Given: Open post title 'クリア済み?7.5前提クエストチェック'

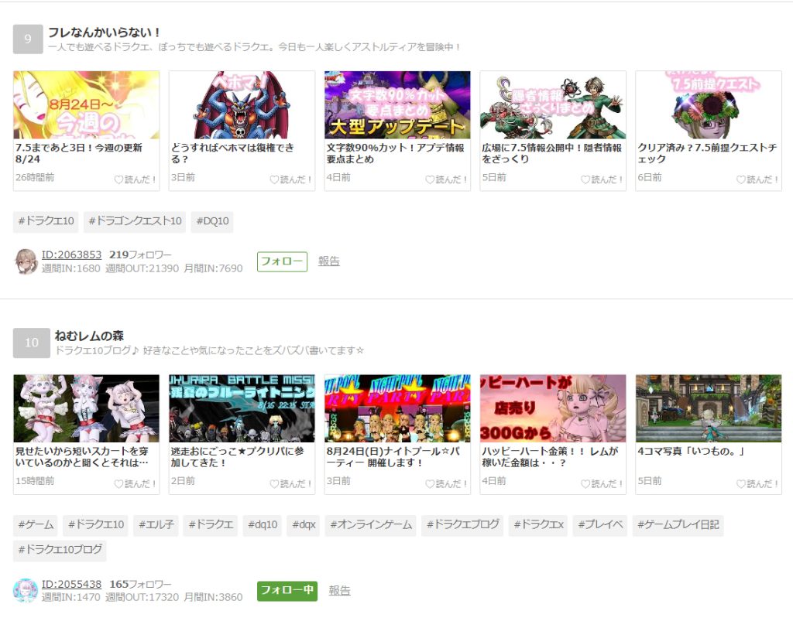Looking at the screenshot, I should [x=707, y=153].
